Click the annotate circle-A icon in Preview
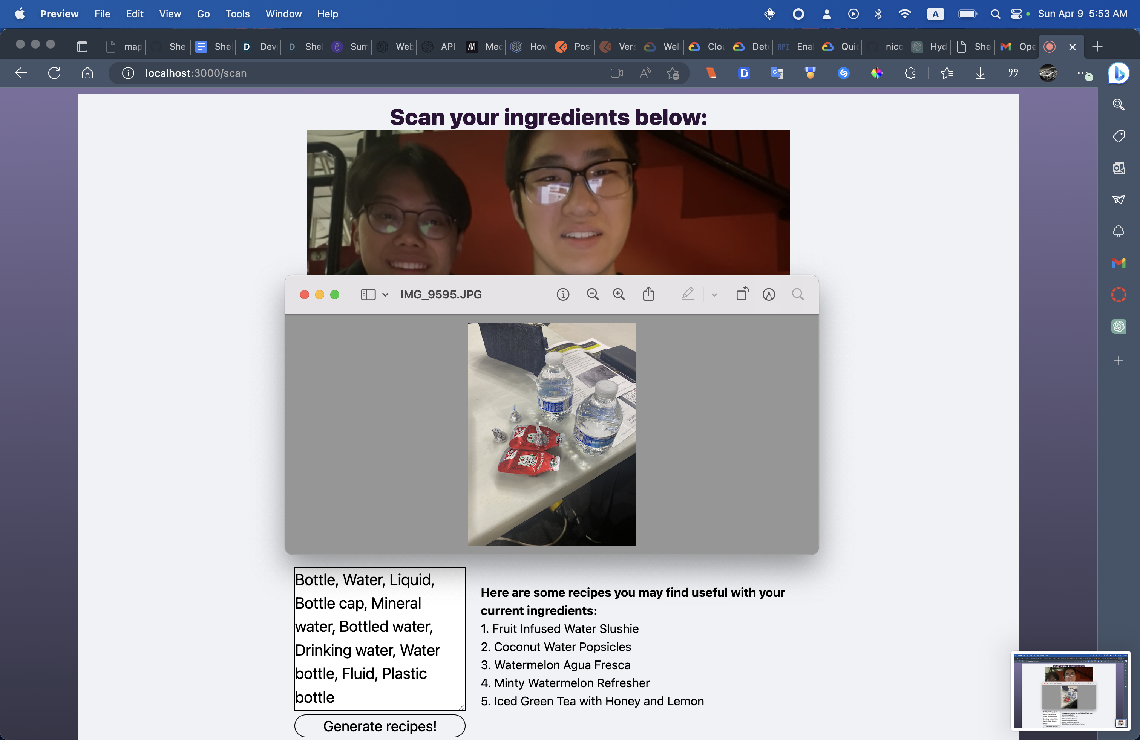The width and height of the screenshot is (1140, 740). tap(769, 294)
